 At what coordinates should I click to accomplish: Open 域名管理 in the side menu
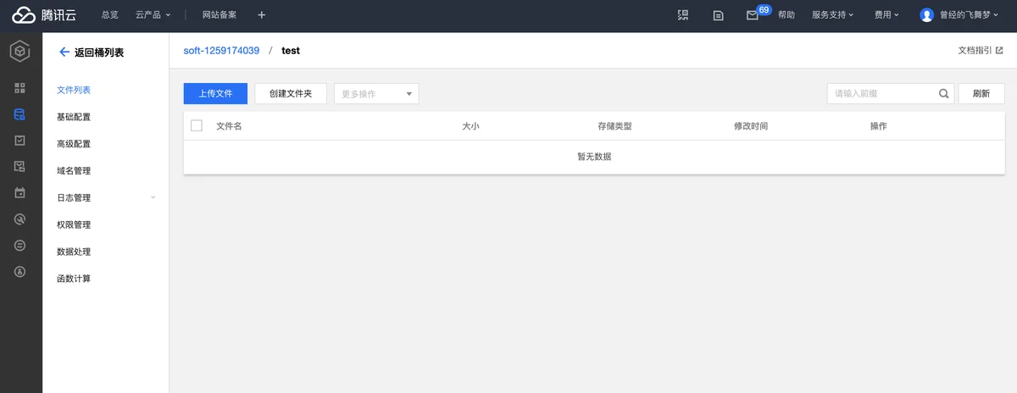click(74, 171)
